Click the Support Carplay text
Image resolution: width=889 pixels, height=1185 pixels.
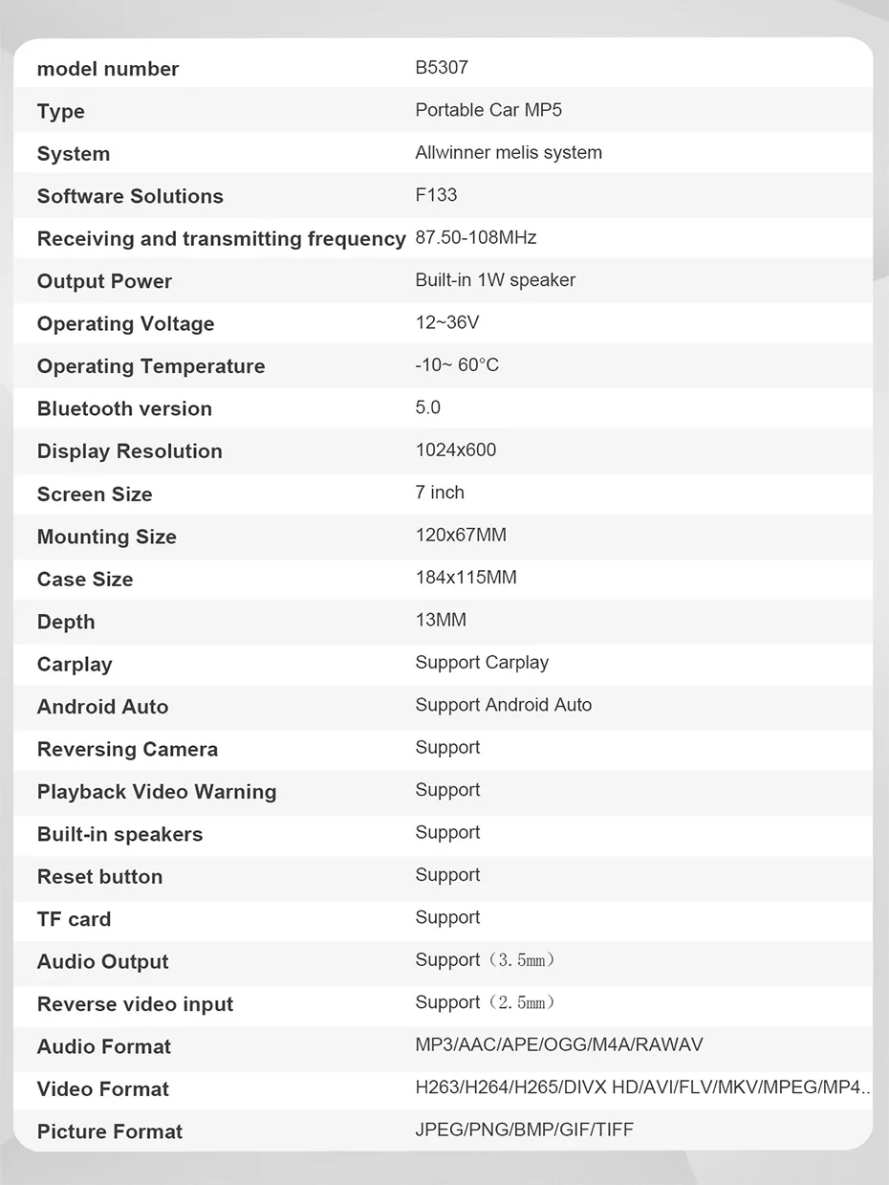[482, 663]
